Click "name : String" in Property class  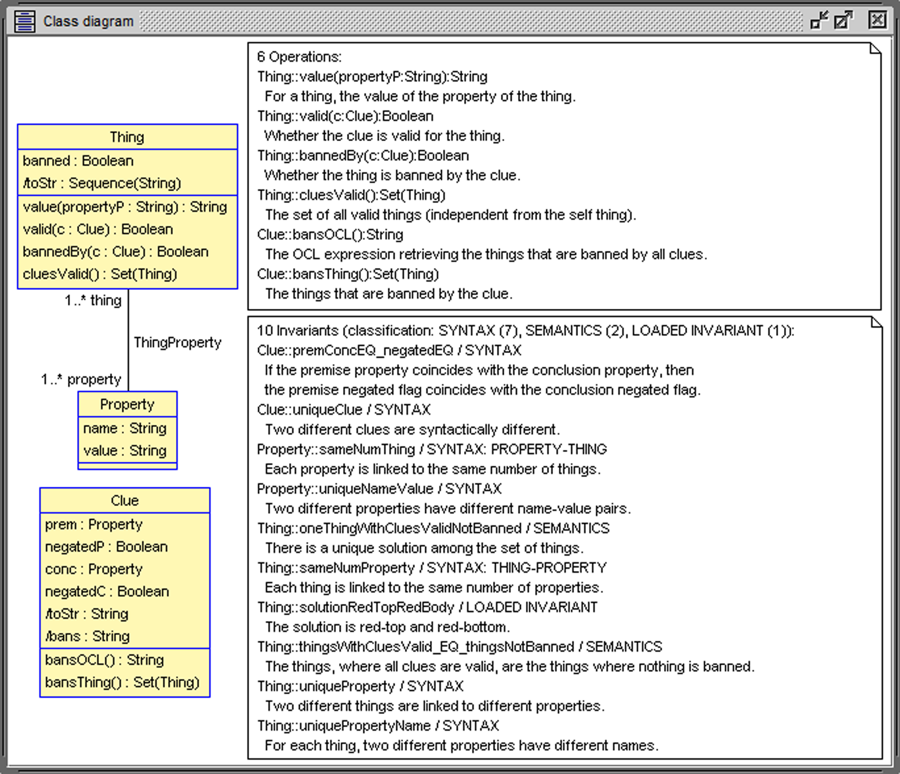pyautogui.click(x=125, y=428)
